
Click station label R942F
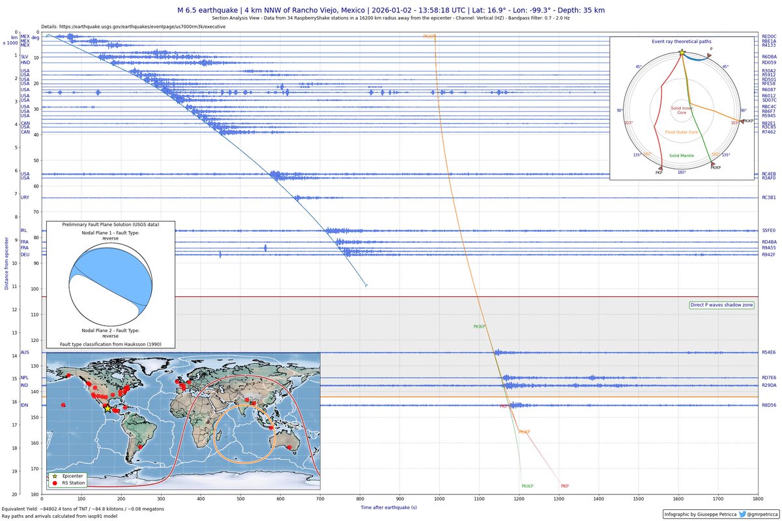[769, 255]
